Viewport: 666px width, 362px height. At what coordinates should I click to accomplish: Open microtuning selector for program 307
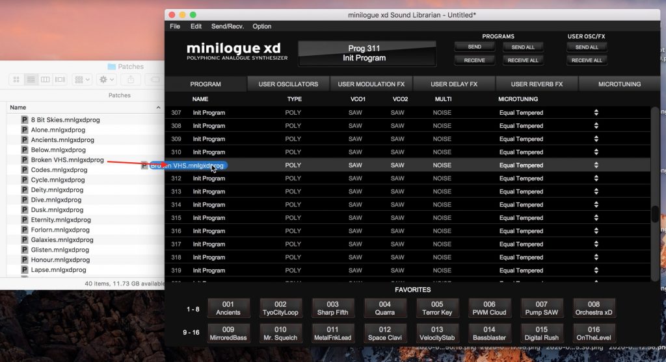596,113
